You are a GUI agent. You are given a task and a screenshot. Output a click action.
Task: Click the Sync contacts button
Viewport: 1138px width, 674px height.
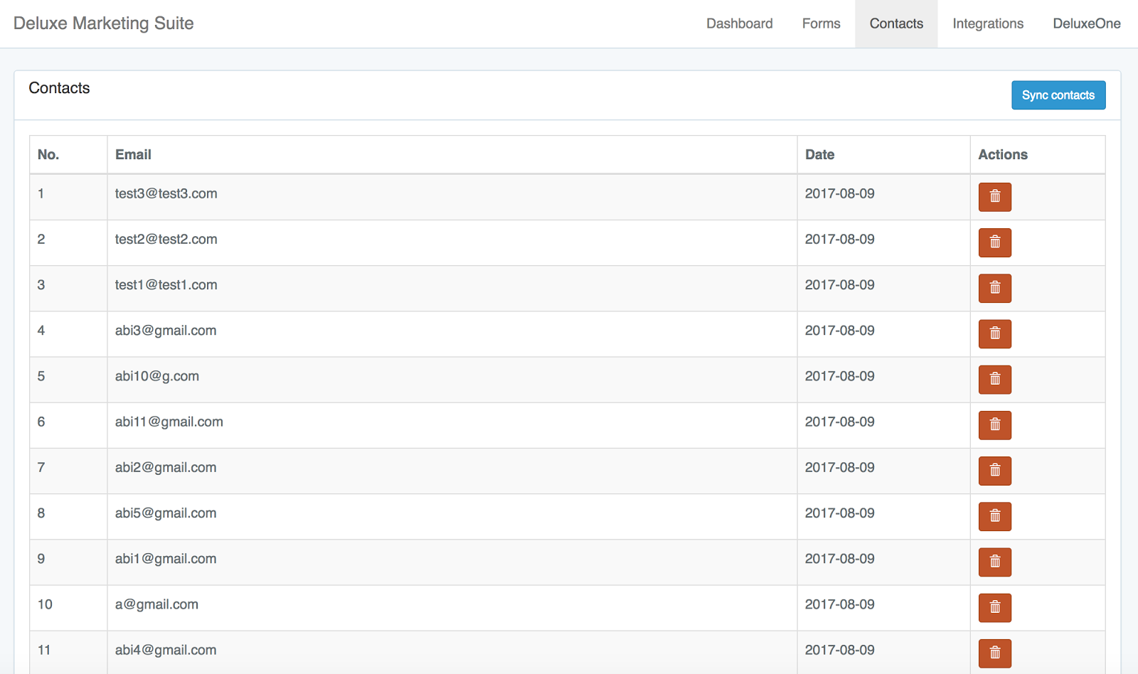click(x=1058, y=95)
